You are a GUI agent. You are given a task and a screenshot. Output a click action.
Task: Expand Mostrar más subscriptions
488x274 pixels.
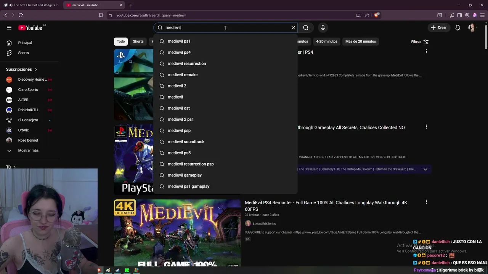[x=29, y=150]
